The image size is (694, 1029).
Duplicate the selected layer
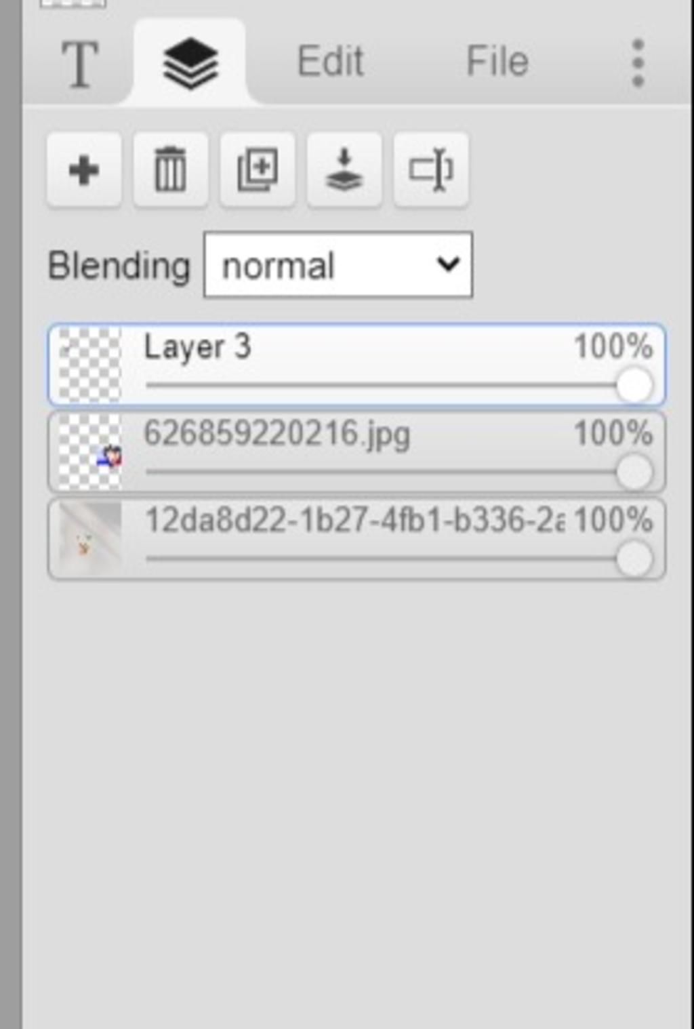coord(258,169)
